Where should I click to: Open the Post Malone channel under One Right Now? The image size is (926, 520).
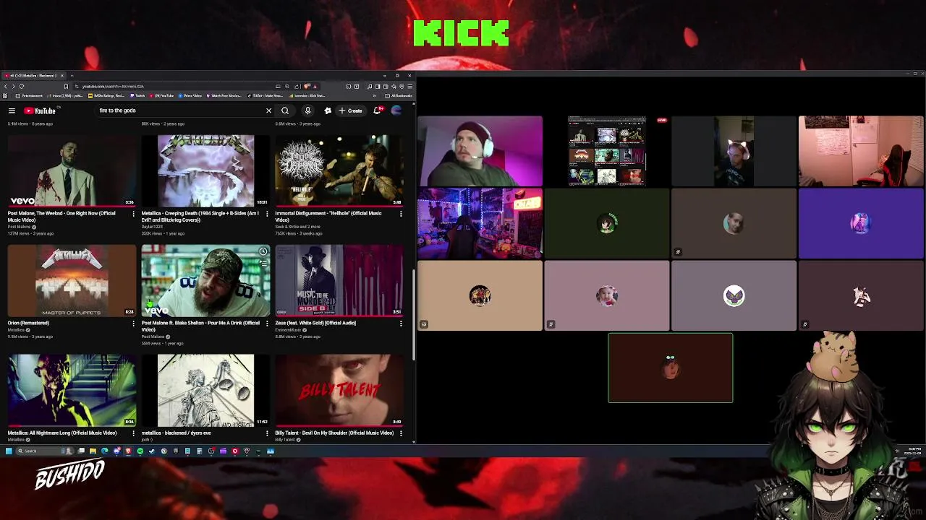[20, 227]
